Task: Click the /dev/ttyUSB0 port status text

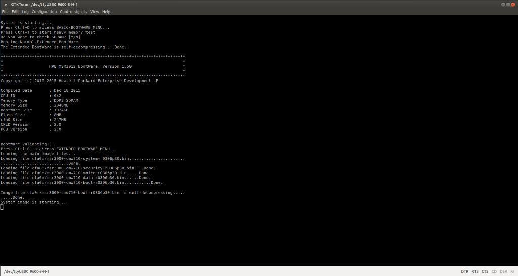Action: (x=26, y=271)
